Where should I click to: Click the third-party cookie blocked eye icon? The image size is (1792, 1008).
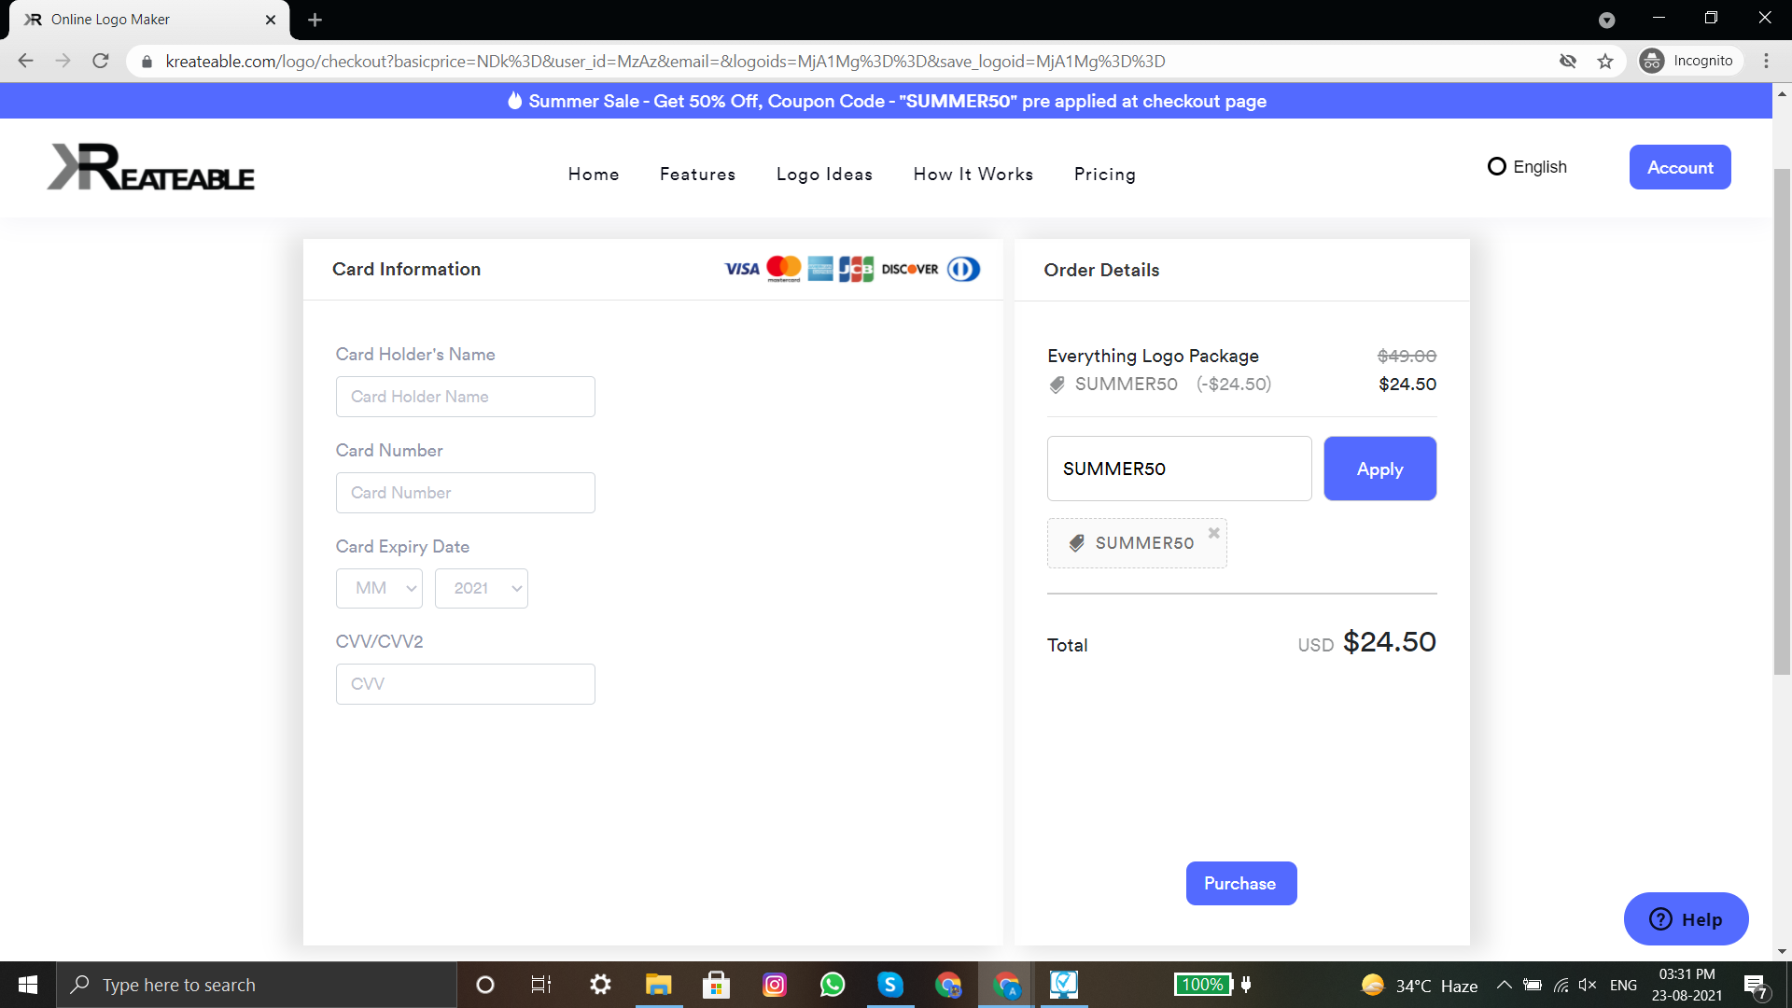[x=1568, y=62]
